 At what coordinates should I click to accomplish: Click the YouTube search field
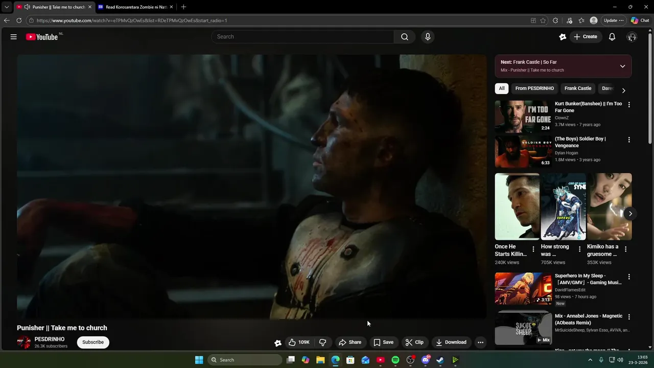[x=302, y=37]
